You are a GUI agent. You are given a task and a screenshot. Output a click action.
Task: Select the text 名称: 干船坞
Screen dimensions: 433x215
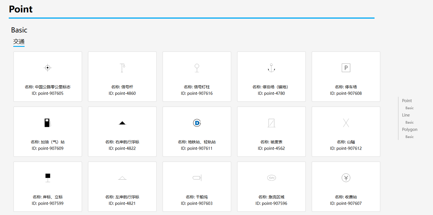[x=197, y=197]
